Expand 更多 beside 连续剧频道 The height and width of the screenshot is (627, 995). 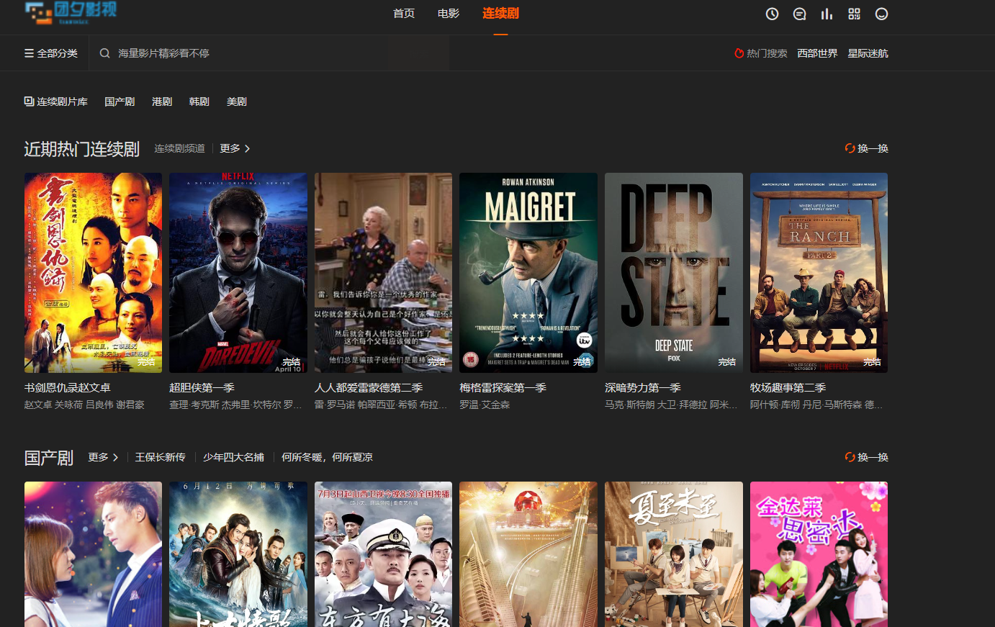(x=235, y=148)
